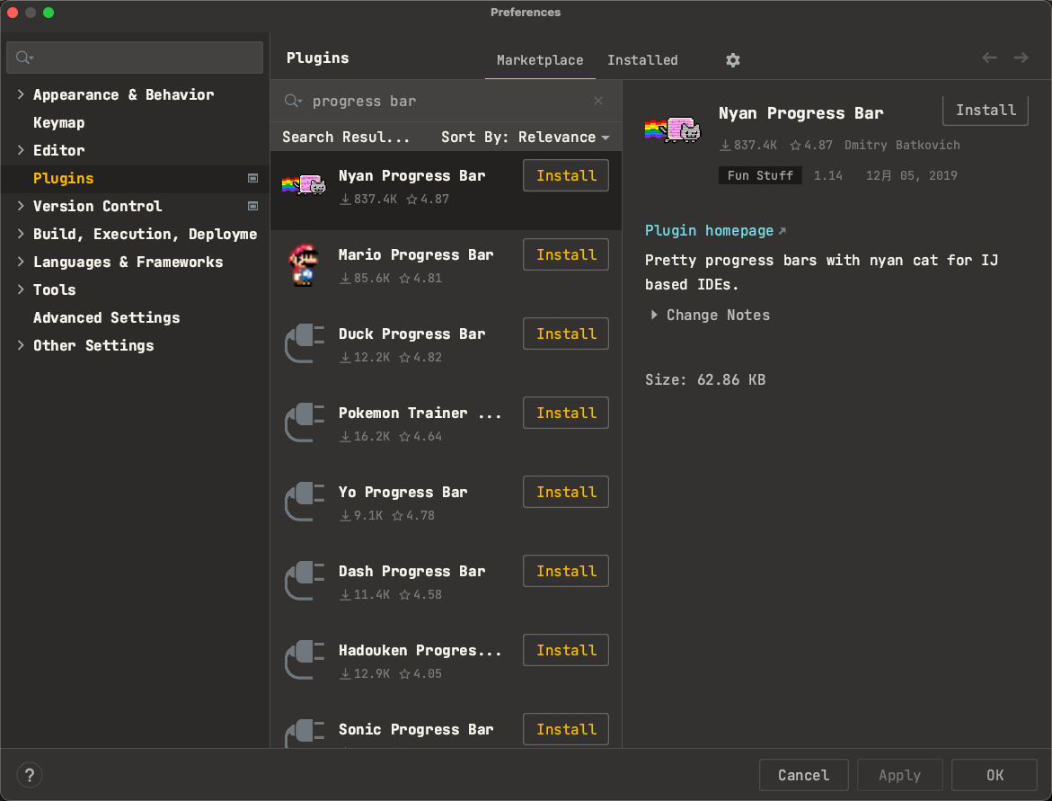Install Sonic Progress Bar
The width and height of the screenshot is (1052, 801).
[x=566, y=729]
